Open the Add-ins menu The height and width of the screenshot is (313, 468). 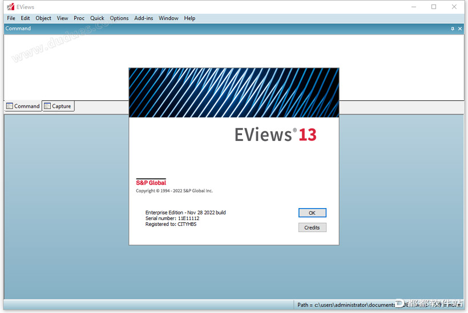(x=144, y=18)
